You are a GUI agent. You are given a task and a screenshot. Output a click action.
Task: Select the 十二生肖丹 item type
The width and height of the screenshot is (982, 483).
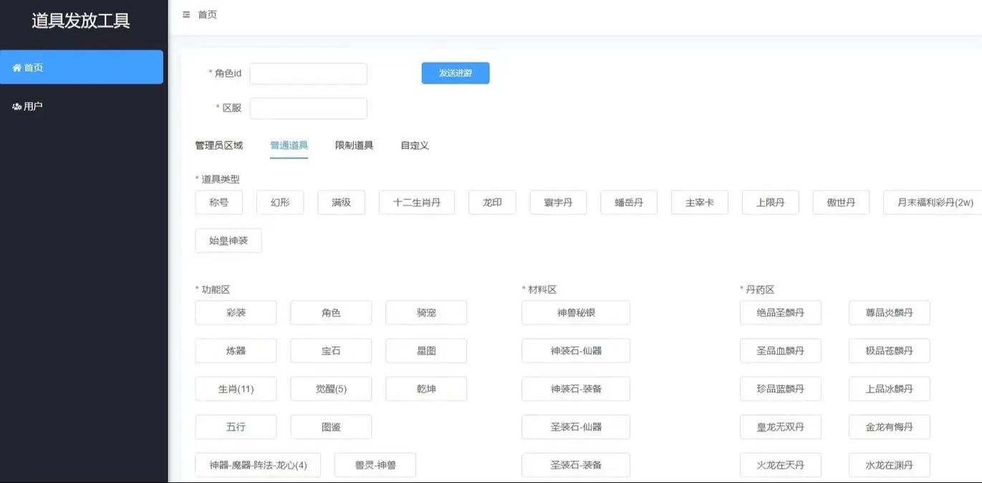416,202
